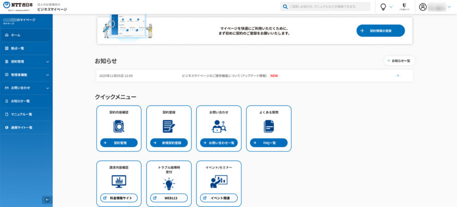Image resolution: width=457 pixels, height=207 pixels.
Task: Collapse the sidebar with the arrow button
Action: pos(47,200)
